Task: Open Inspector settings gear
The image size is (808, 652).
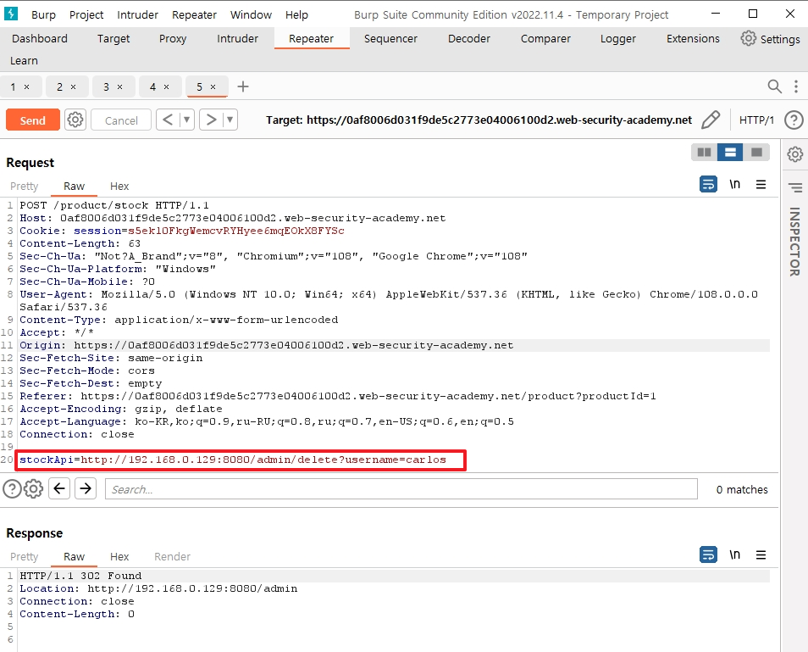Action: (794, 153)
